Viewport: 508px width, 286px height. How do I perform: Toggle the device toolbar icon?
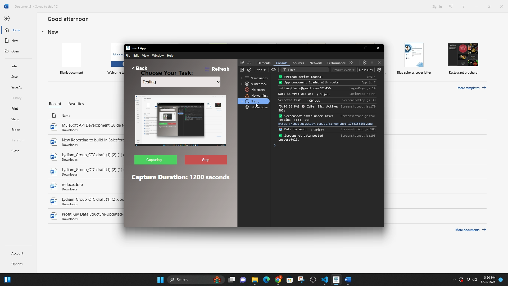coord(249,63)
